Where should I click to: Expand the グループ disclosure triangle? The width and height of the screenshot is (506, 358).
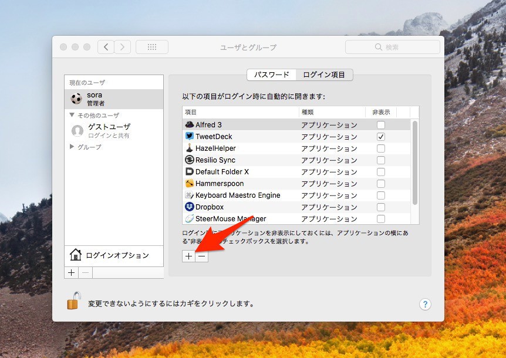(72, 147)
